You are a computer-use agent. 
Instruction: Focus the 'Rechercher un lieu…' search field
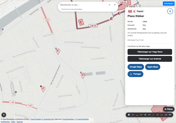point(83,5)
